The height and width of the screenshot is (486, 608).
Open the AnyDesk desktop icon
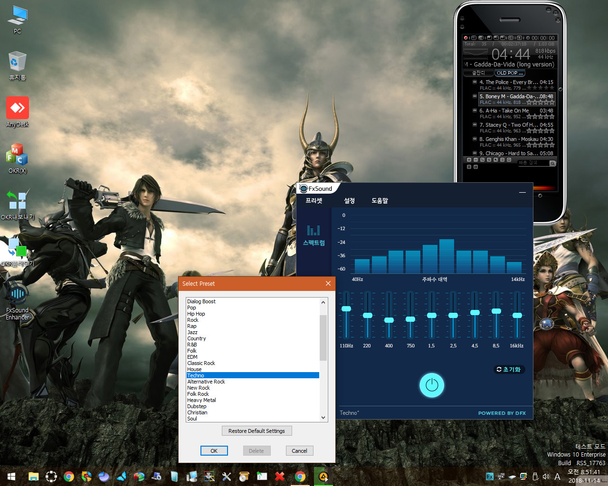pos(18,112)
